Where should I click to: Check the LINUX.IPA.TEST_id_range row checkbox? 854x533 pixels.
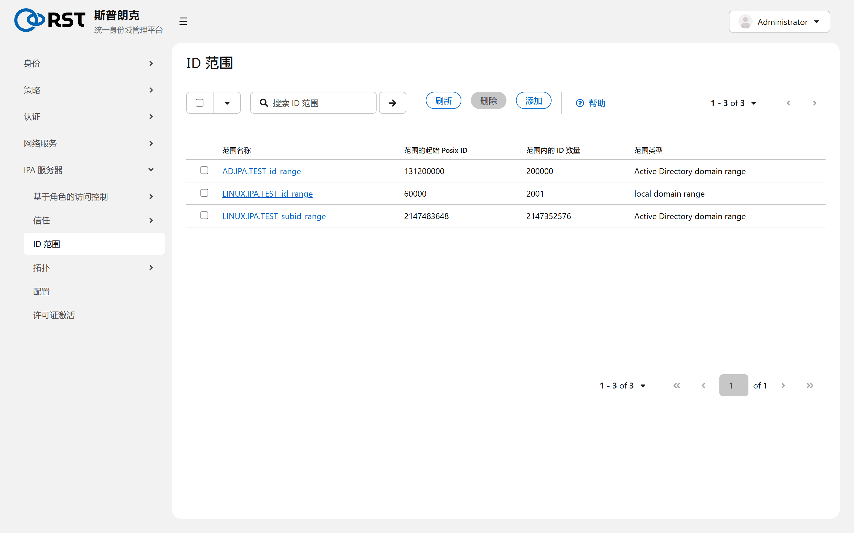204,193
